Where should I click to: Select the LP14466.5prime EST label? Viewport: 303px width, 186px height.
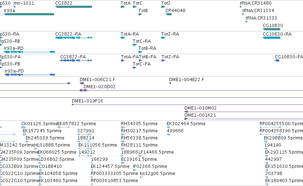(156, 152)
